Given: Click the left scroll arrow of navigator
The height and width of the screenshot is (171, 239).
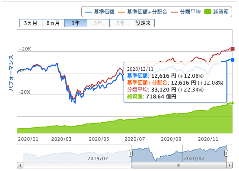Looking at the screenshot, I should [x=20, y=165].
